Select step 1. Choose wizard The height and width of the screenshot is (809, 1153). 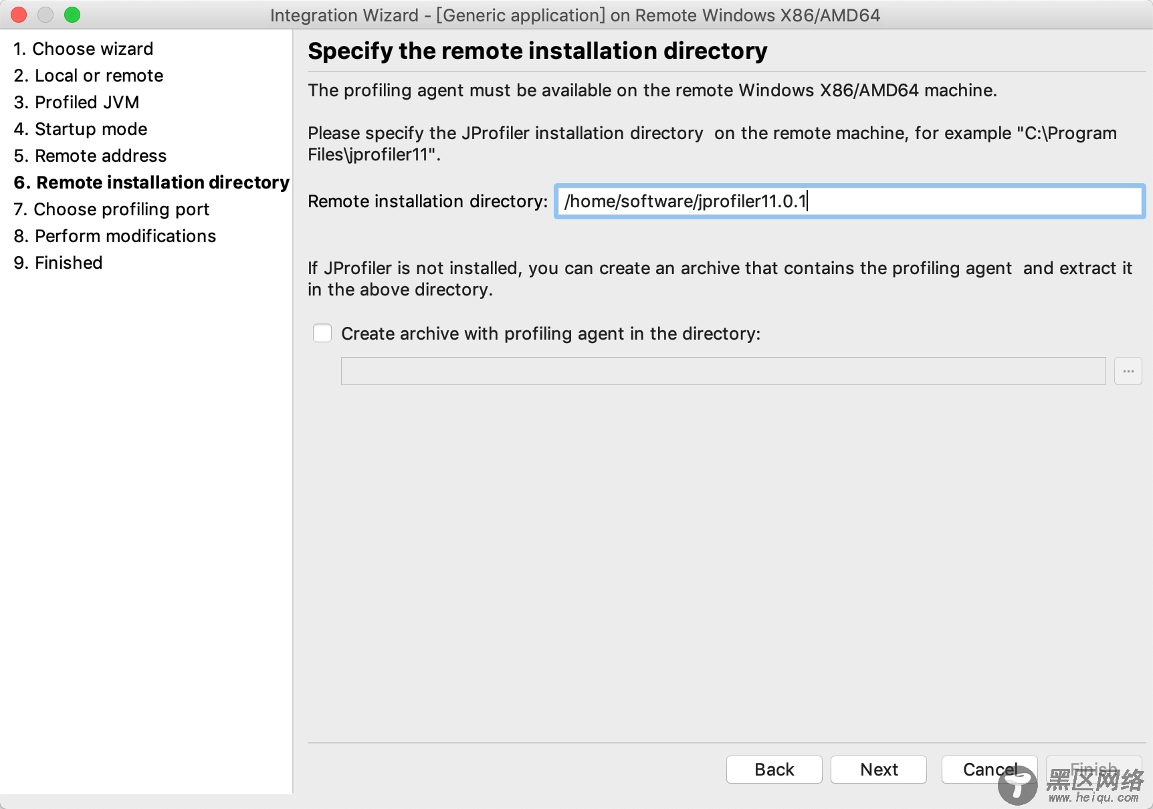point(84,49)
